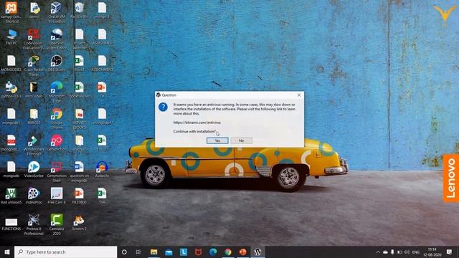This screenshot has height=258, width=459.
Task: Select the This PC desktop icon
Action: (11, 37)
